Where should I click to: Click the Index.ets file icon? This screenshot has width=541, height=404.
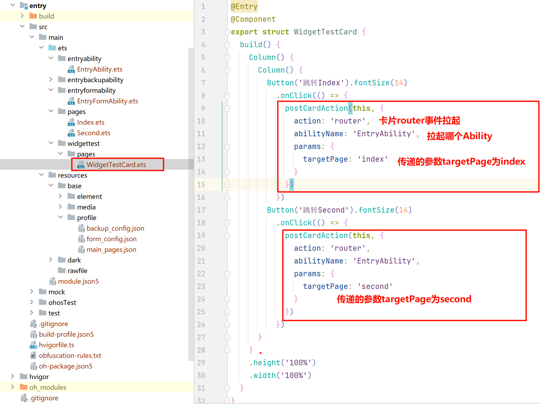pyautogui.click(x=71, y=122)
